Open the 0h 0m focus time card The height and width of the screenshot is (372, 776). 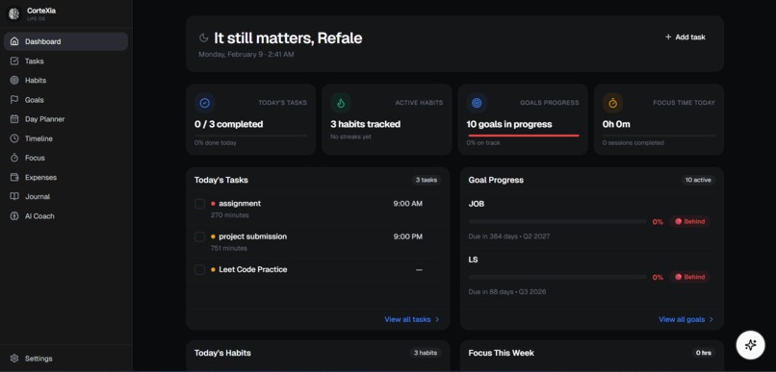click(x=659, y=119)
